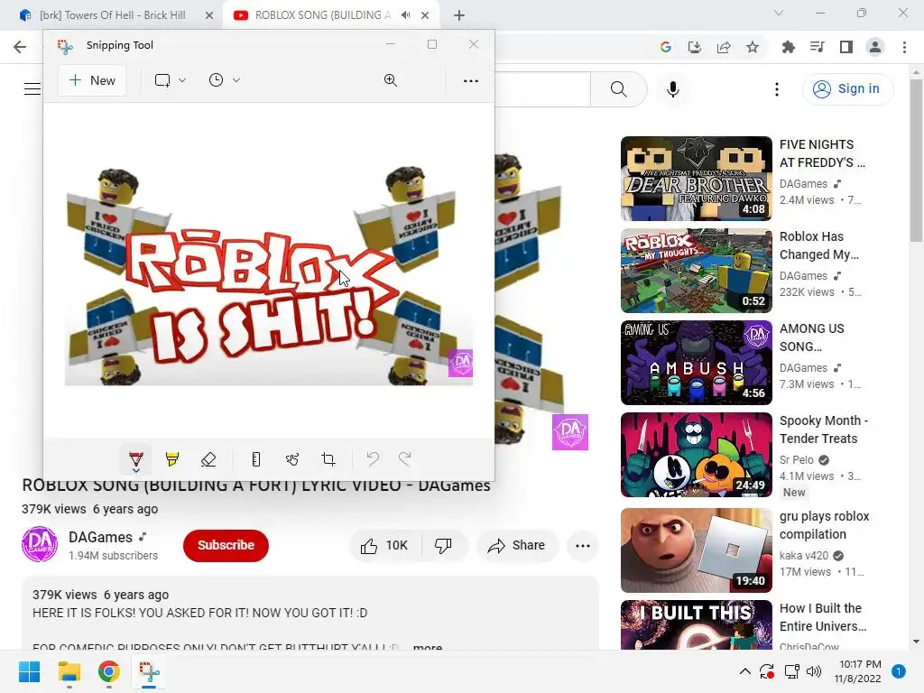Click the YouTube search magnifier button

(x=619, y=89)
